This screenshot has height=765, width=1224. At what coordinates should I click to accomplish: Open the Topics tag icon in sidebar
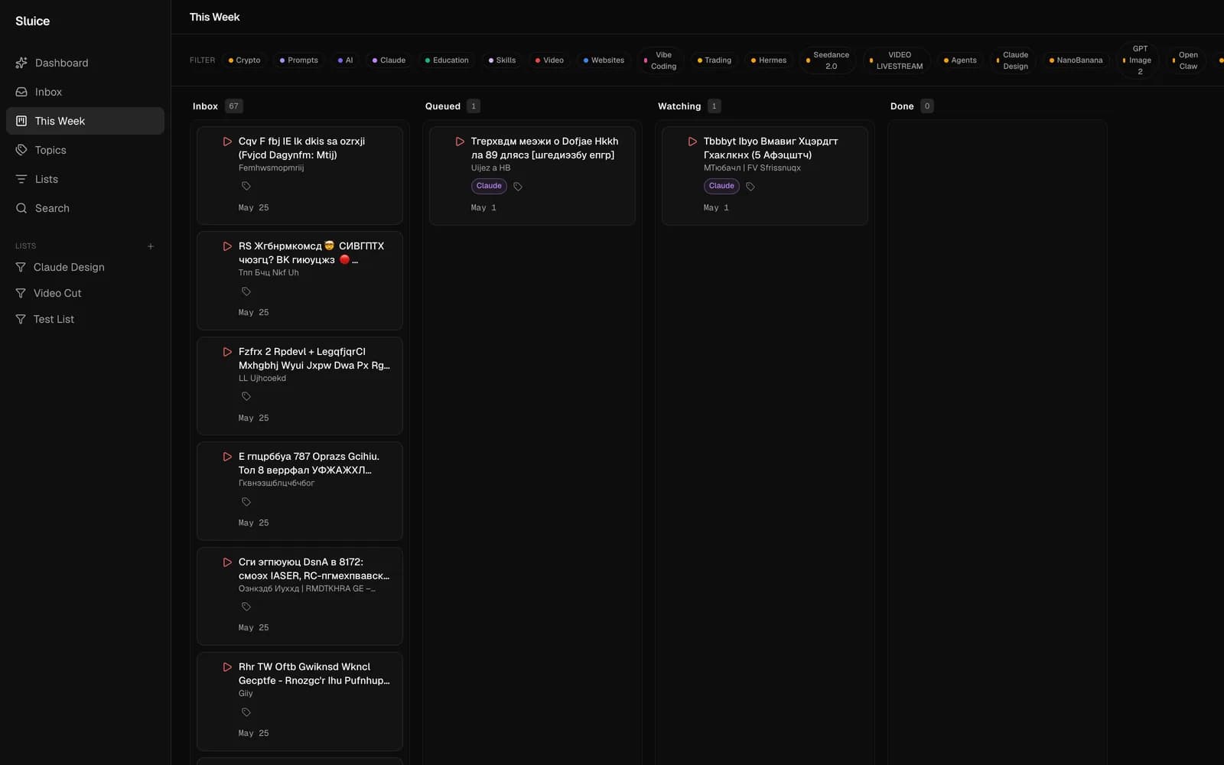[21, 150]
